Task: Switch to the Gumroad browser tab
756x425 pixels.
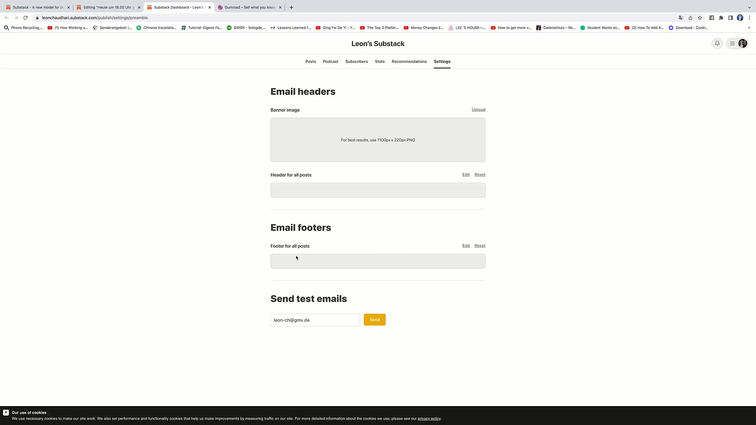Action: (249, 7)
